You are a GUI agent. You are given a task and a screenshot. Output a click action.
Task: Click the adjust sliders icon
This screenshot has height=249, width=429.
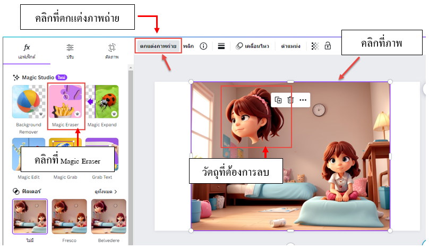pyautogui.click(x=70, y=47)
